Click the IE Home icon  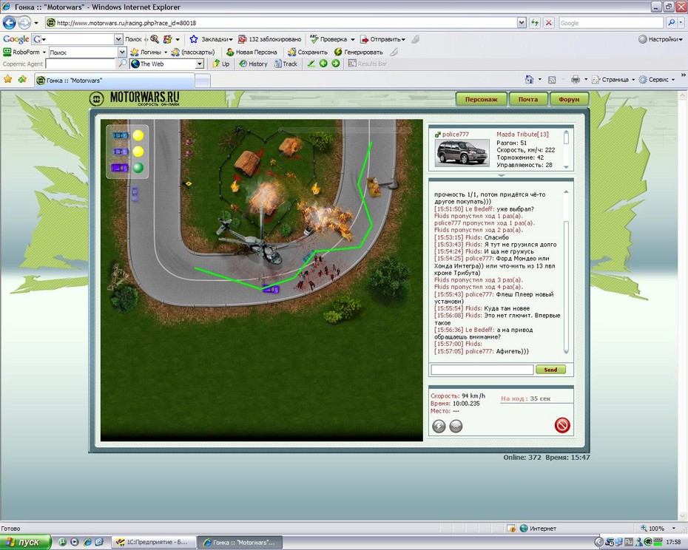[x=529, y=79]
